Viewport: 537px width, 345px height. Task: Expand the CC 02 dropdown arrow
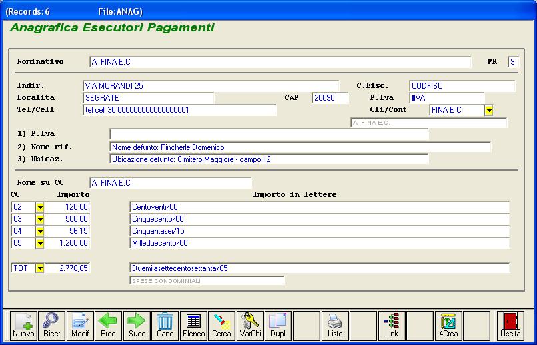pos(40,207)
